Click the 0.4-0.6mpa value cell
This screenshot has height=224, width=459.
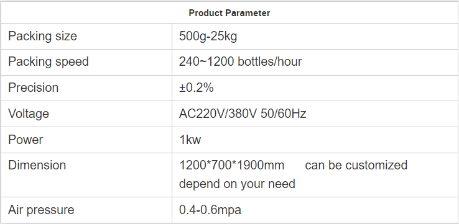pyautogui.click(x=315, y=210)
